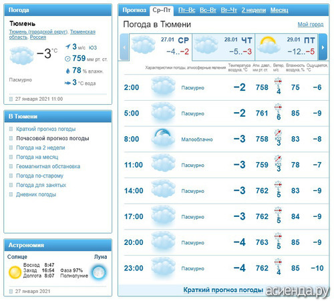Open the Месяц forecast tab
This screenshot has width=334, height=301.
pyautogui.click(x=279, y=10)
